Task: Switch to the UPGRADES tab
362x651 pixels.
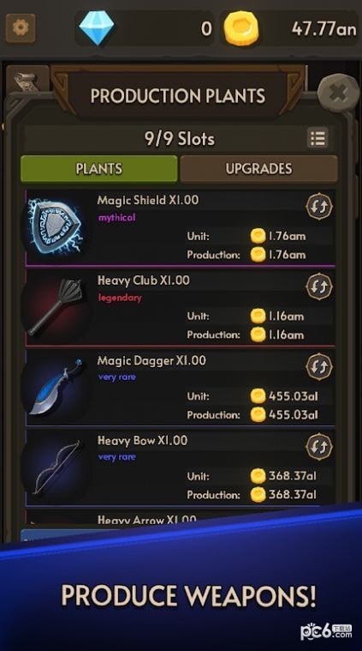Action: tap(258, 169)
